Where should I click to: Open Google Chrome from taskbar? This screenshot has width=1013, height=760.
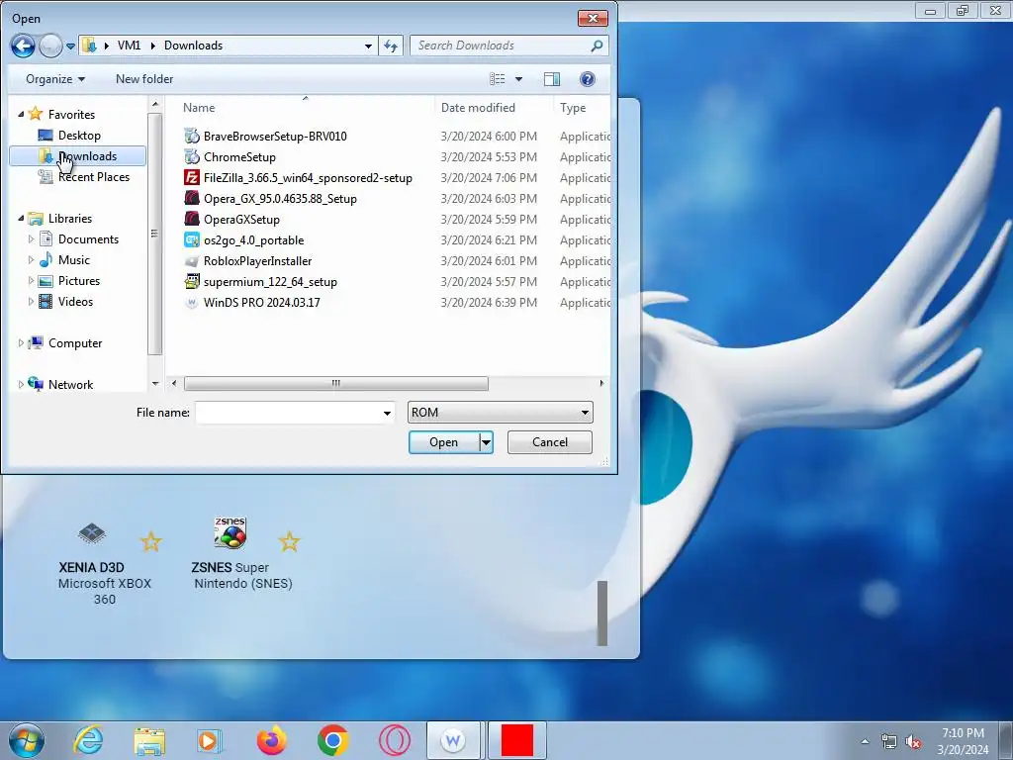[x=333, y=740]
